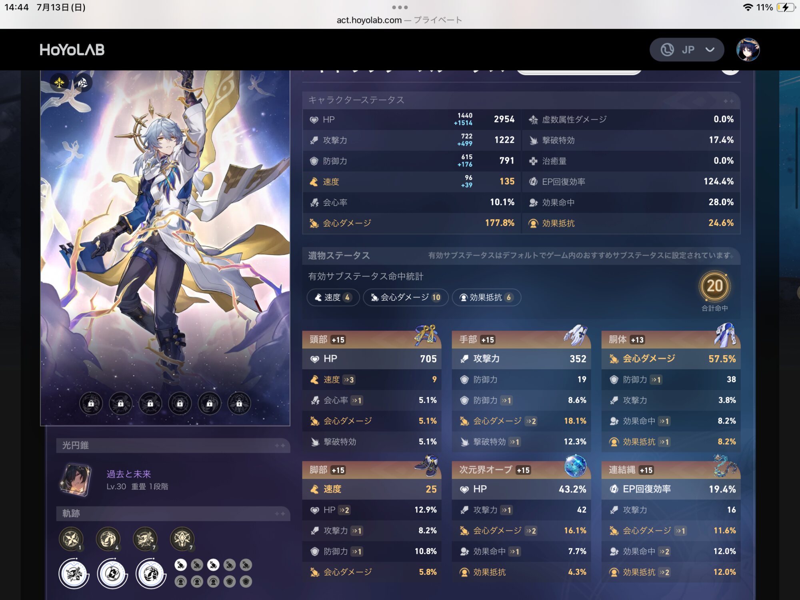Click the 過去と未来 light cone name
Screen dimensions: 800x600
(128, 474)
